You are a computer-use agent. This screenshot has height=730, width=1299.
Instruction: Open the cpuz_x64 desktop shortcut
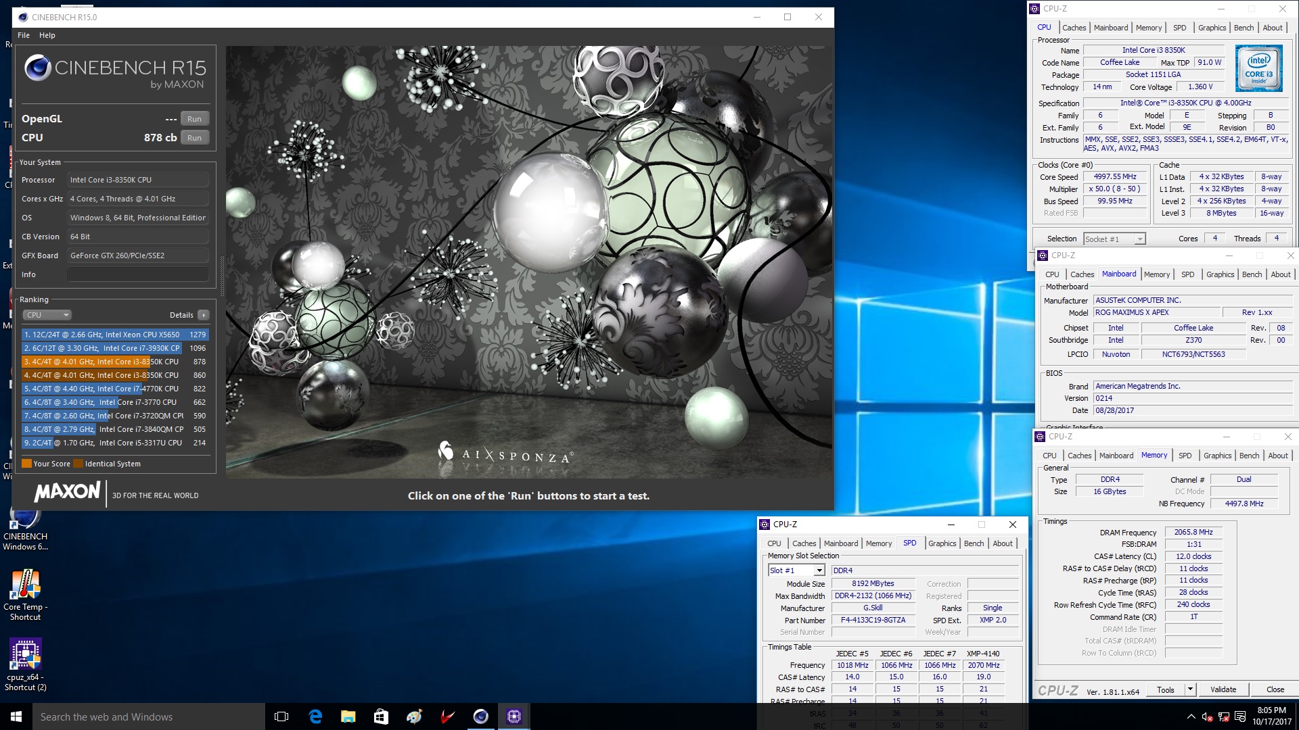(x=25, y=665)
